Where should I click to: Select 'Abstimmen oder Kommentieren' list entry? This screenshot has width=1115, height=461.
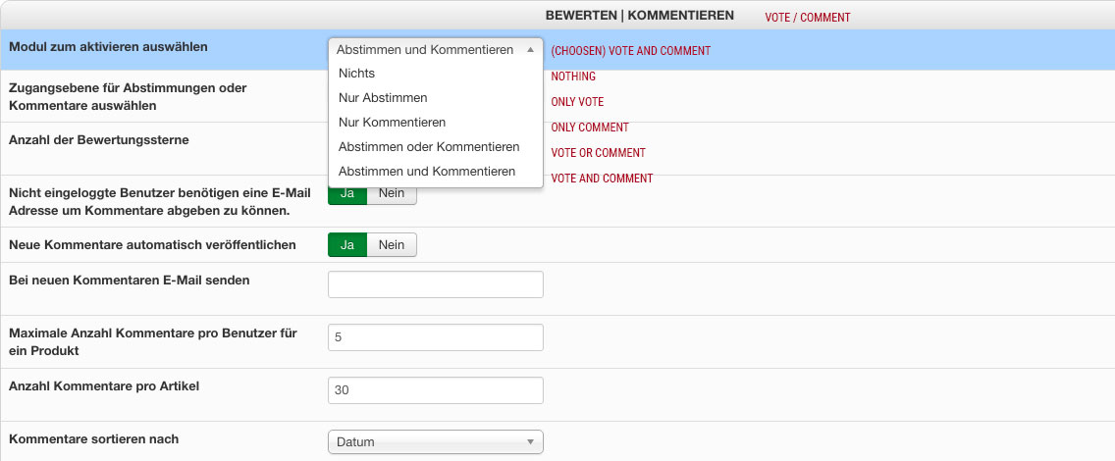point(428,147)
